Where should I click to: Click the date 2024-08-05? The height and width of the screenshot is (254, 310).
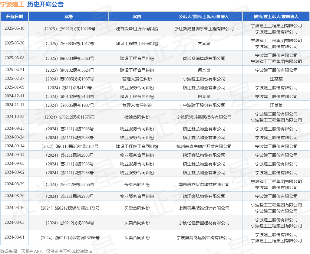15,222
